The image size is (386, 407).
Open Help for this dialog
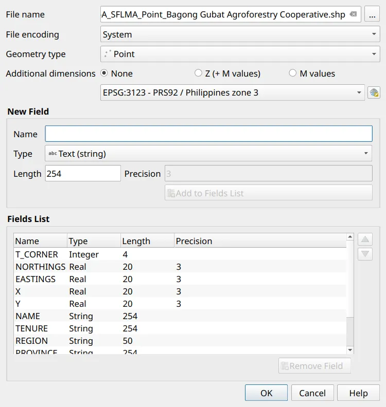pos(358,393)
